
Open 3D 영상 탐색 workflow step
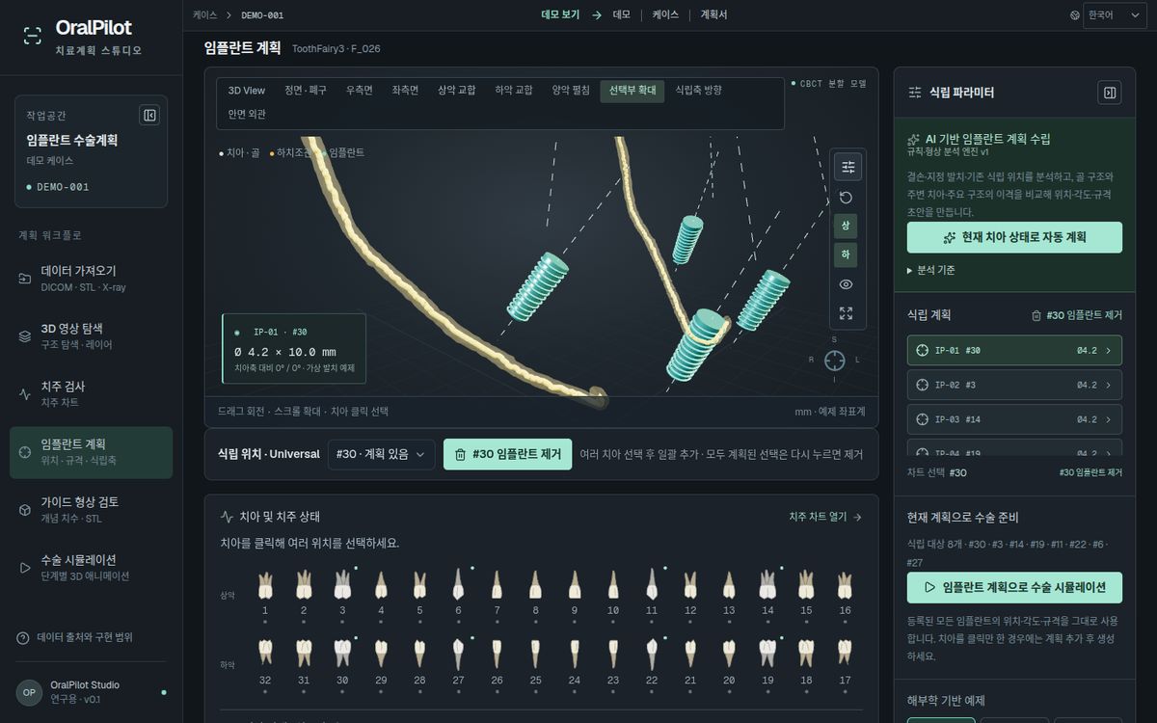[92, 336]
